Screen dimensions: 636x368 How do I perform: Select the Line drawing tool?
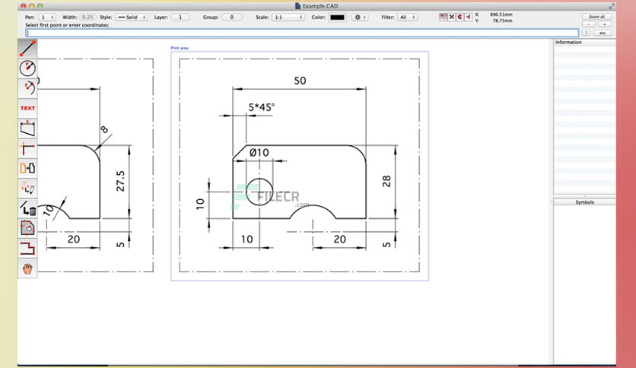[x=27, y=48]
